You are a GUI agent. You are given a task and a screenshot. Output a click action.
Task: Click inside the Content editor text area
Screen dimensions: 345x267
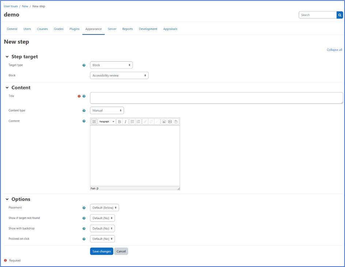point(135,156)
